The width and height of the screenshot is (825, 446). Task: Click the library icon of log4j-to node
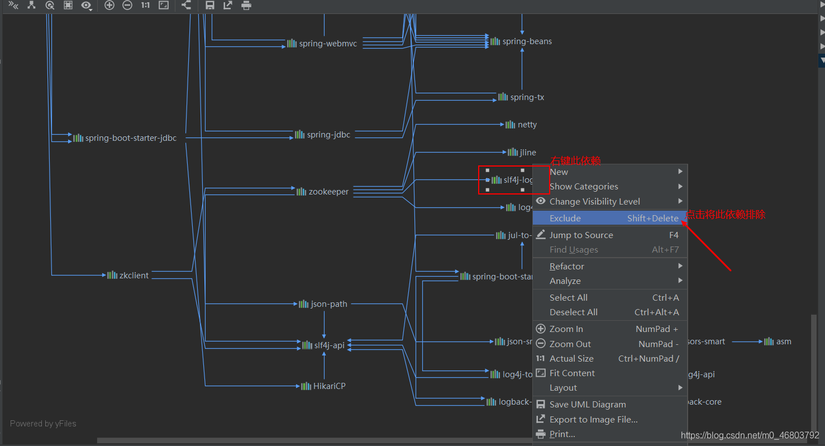495,374
